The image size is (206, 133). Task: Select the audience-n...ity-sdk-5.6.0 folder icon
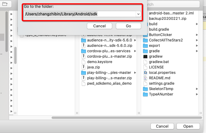click(x=84, y=40)
